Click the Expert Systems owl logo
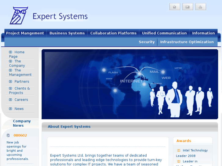Screen dimensions: 222x166 tap(19, 16)
